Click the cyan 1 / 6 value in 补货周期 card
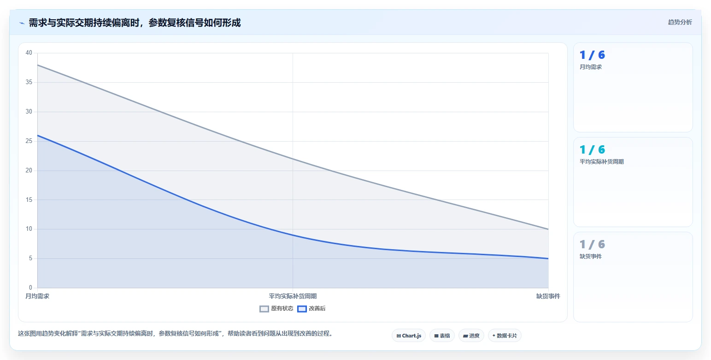This screenshot has width=711, height=360. click(592, 150)
